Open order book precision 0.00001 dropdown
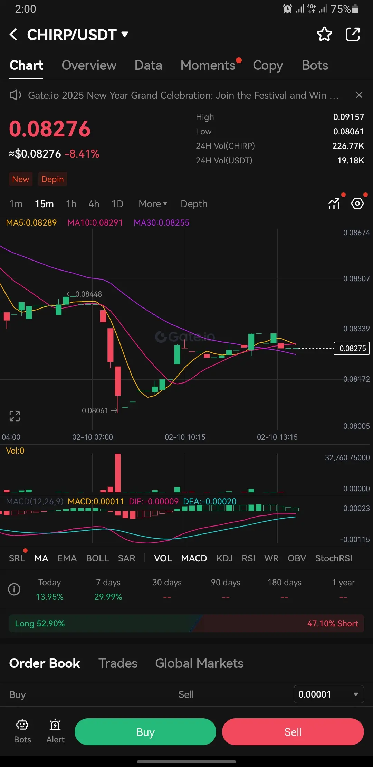Image resolution: width=373 pixels, height=767 pixels. pyautogui.click(x=329, y=694)
